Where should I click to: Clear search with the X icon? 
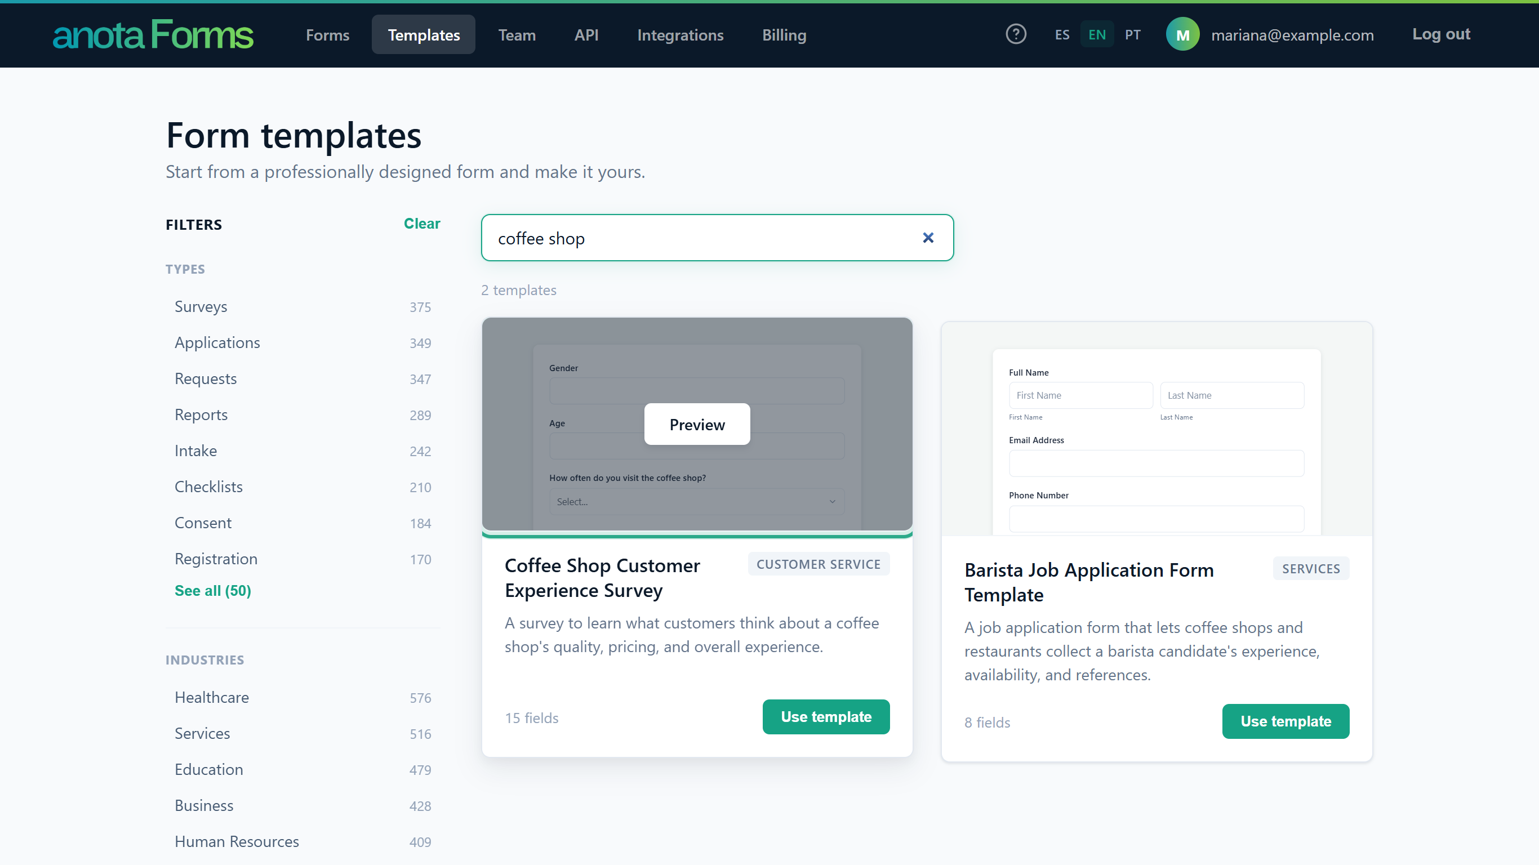coord(928,238)
